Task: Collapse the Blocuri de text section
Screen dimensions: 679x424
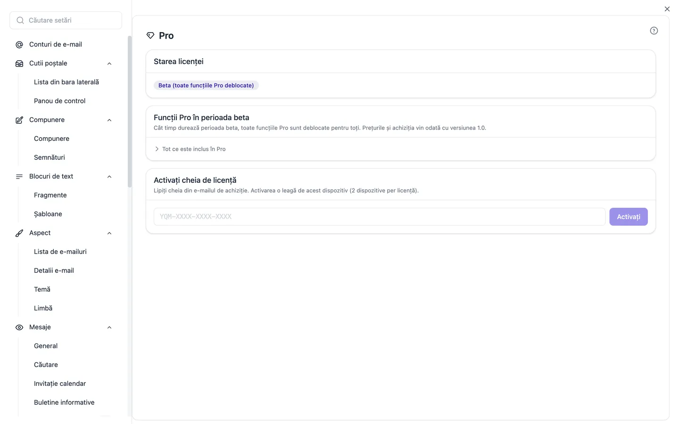Action: [109, 177]
